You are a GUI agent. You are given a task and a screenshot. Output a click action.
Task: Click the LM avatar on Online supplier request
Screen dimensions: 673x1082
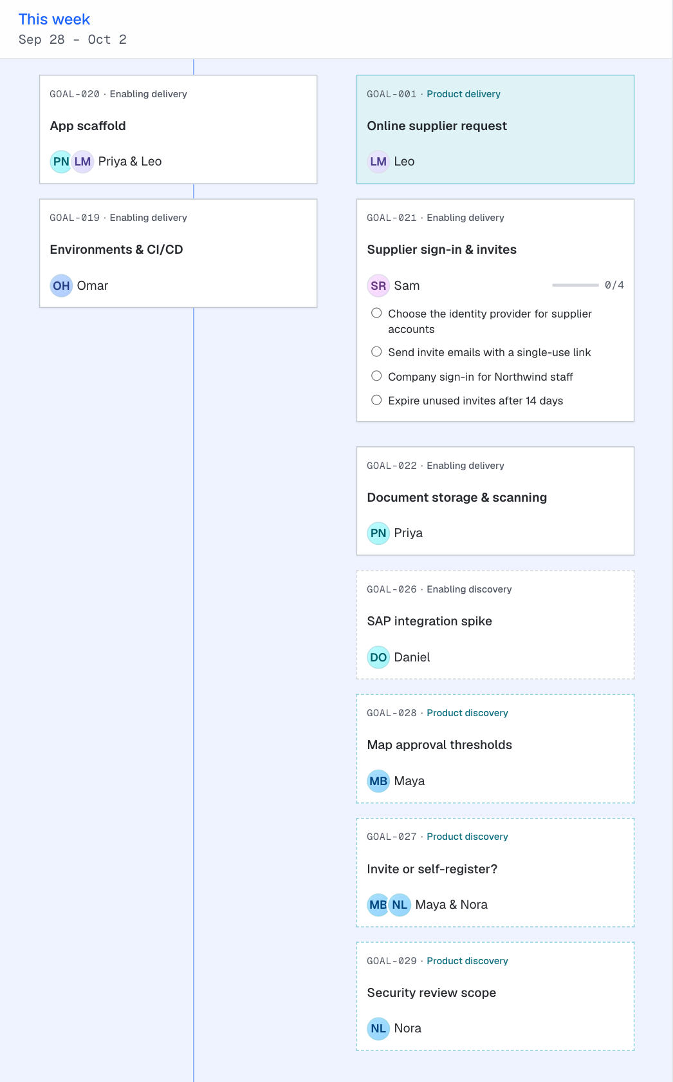click(x=378, y=162)
